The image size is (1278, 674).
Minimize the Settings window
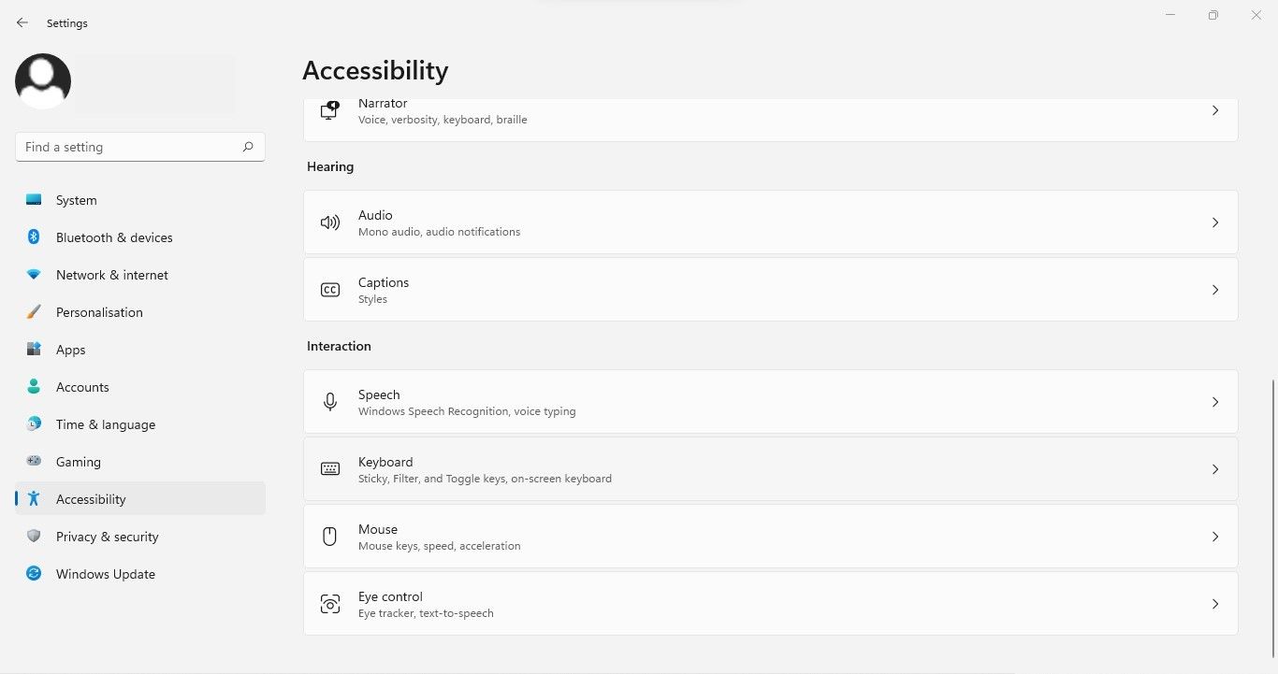click(1169, 15)
